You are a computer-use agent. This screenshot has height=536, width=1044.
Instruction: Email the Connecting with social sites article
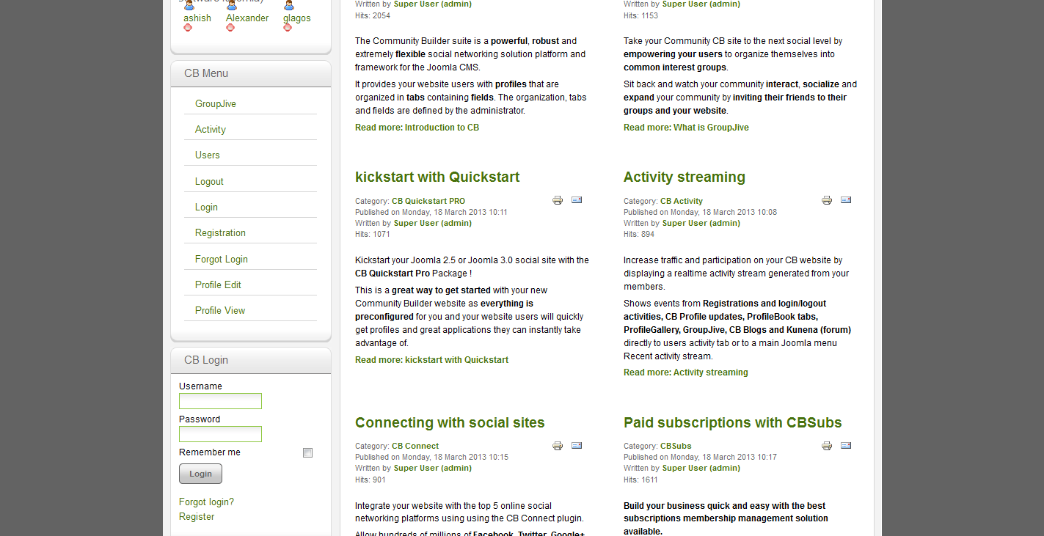pos(577,445)
